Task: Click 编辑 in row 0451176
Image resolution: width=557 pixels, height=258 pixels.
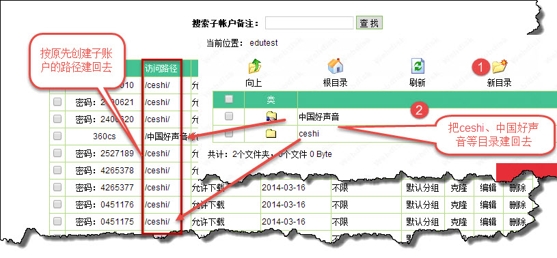Action: 488,205
